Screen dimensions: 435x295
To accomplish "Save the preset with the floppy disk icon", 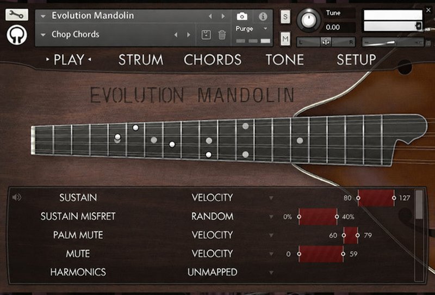I will (x=206, y=35).
